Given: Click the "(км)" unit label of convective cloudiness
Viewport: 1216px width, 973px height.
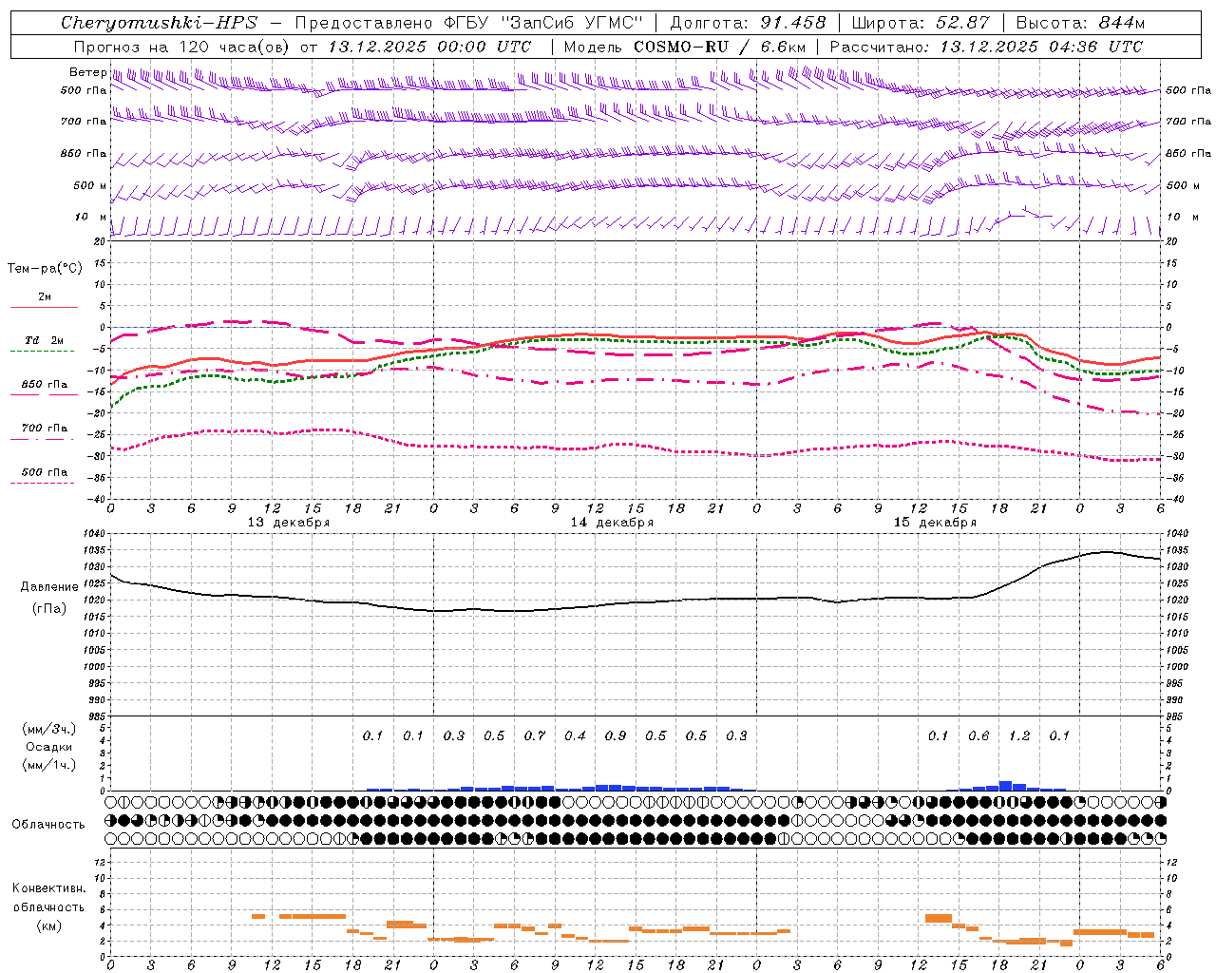Looking at the screenshot, I should (x=48, y=925).
